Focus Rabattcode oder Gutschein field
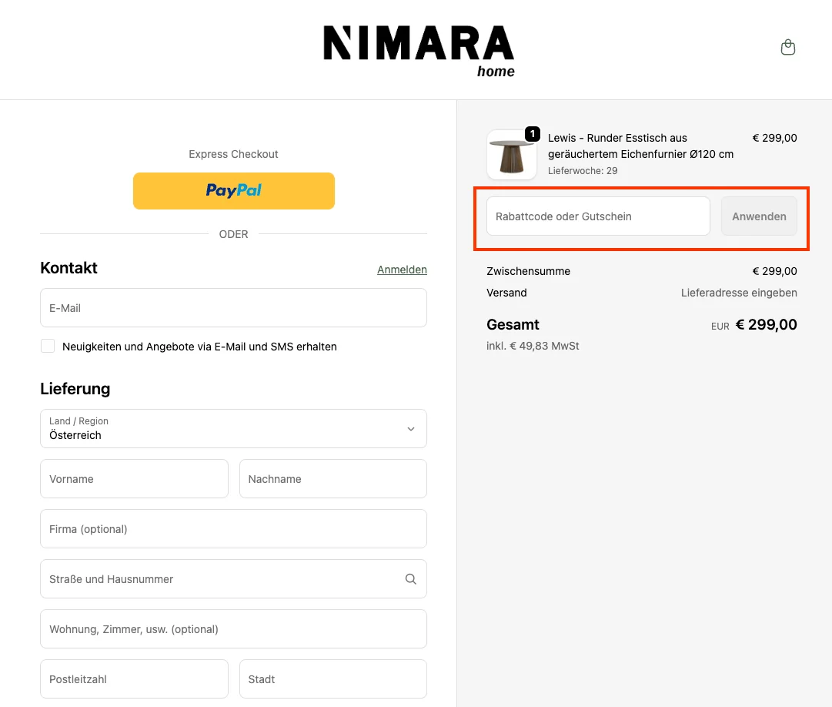832x707 pixels. (x=598, y=216)
